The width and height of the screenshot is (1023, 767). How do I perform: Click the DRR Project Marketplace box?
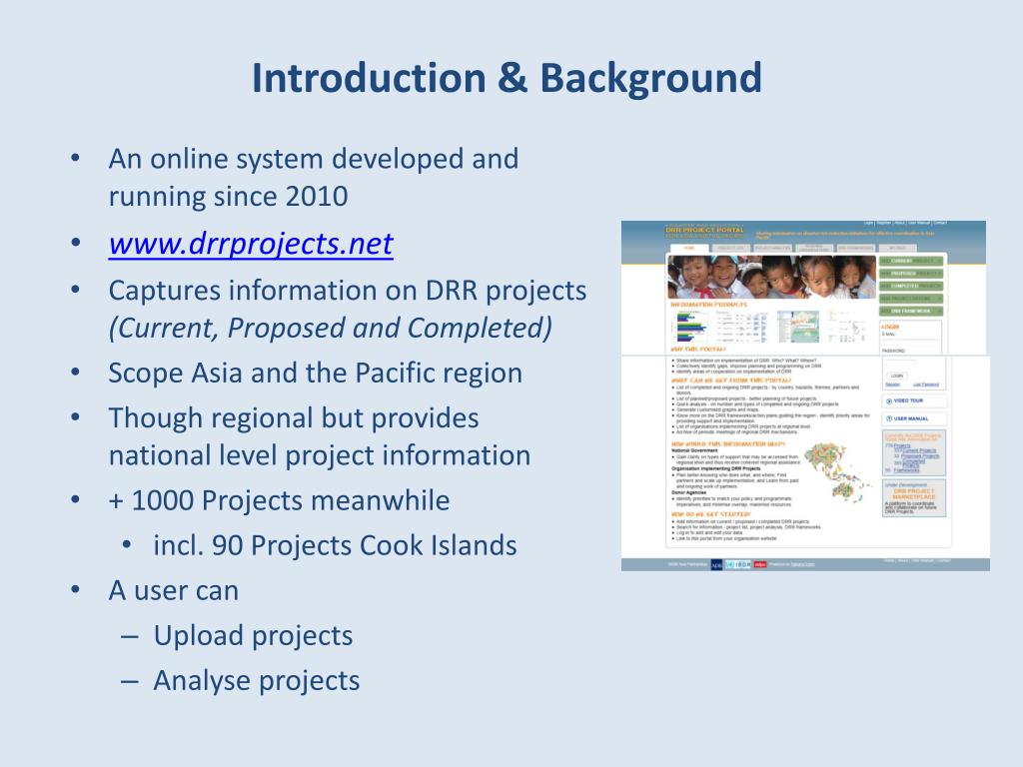click(914, 498)
